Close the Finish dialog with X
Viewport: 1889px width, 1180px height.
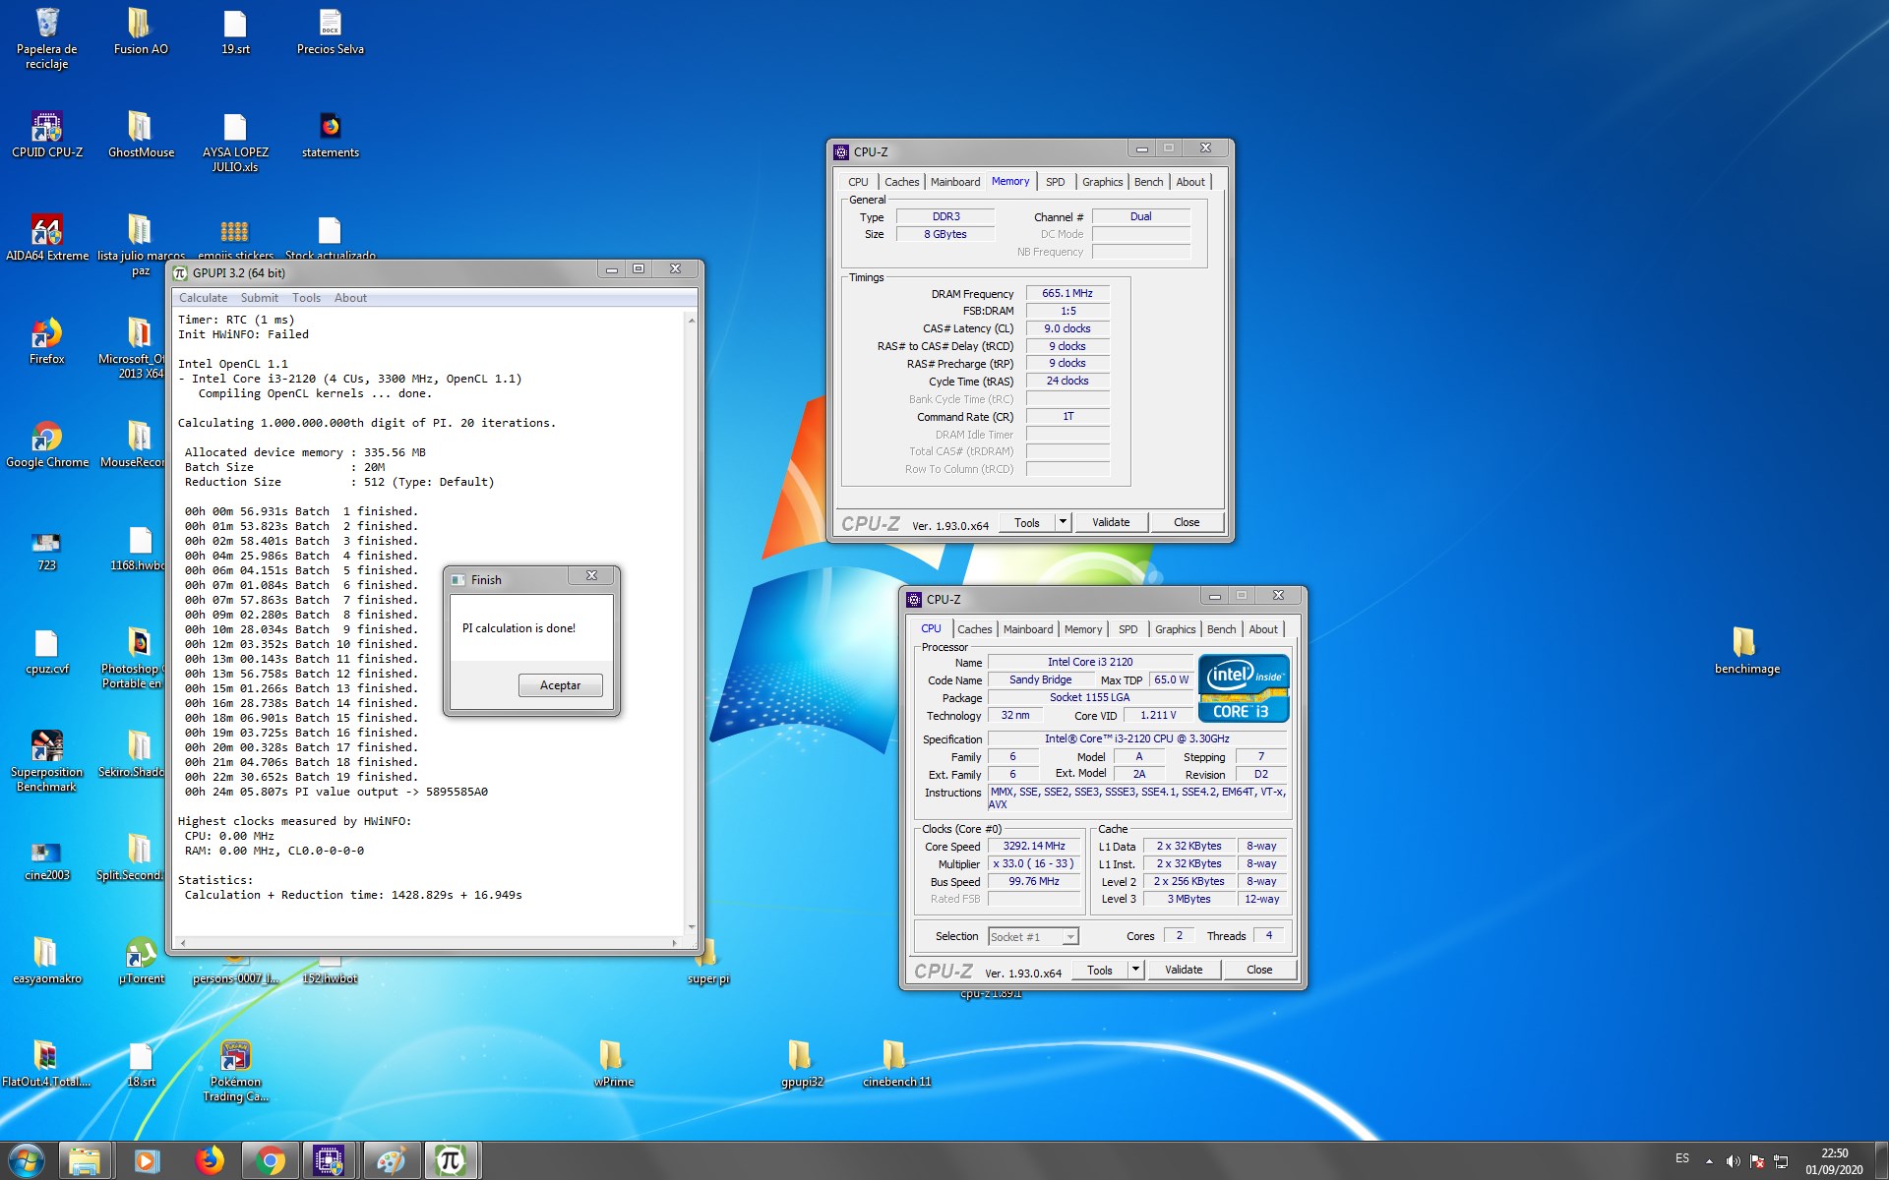click(591, 576)
